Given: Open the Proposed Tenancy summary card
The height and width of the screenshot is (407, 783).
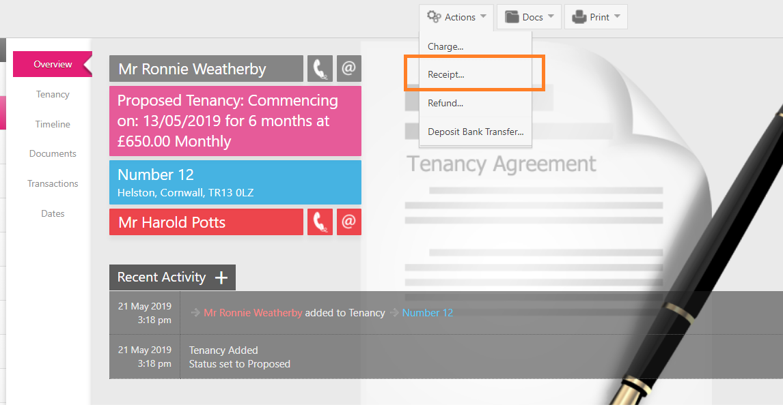Looking at the screenshot, I should click(235, 121).
